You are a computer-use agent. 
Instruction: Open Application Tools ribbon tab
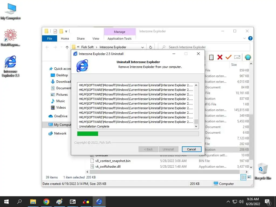coord(119,38)
